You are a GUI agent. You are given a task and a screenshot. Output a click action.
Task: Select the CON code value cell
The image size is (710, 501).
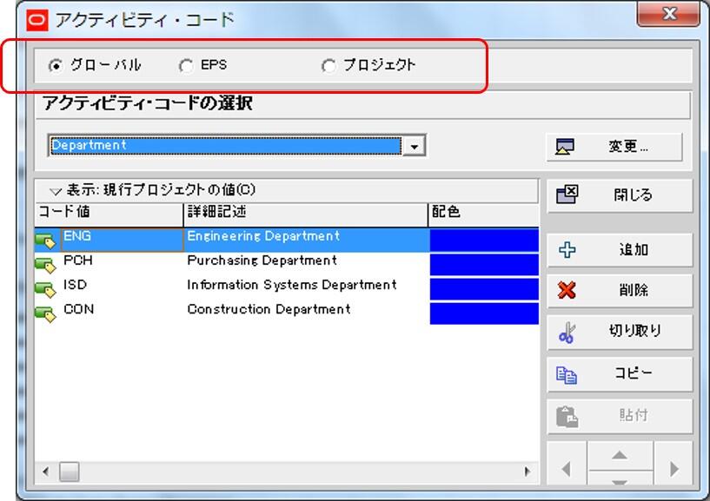122,313
